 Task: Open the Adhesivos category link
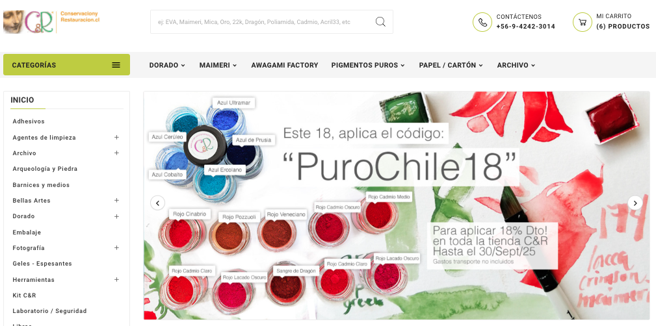[x=29, y=121]
